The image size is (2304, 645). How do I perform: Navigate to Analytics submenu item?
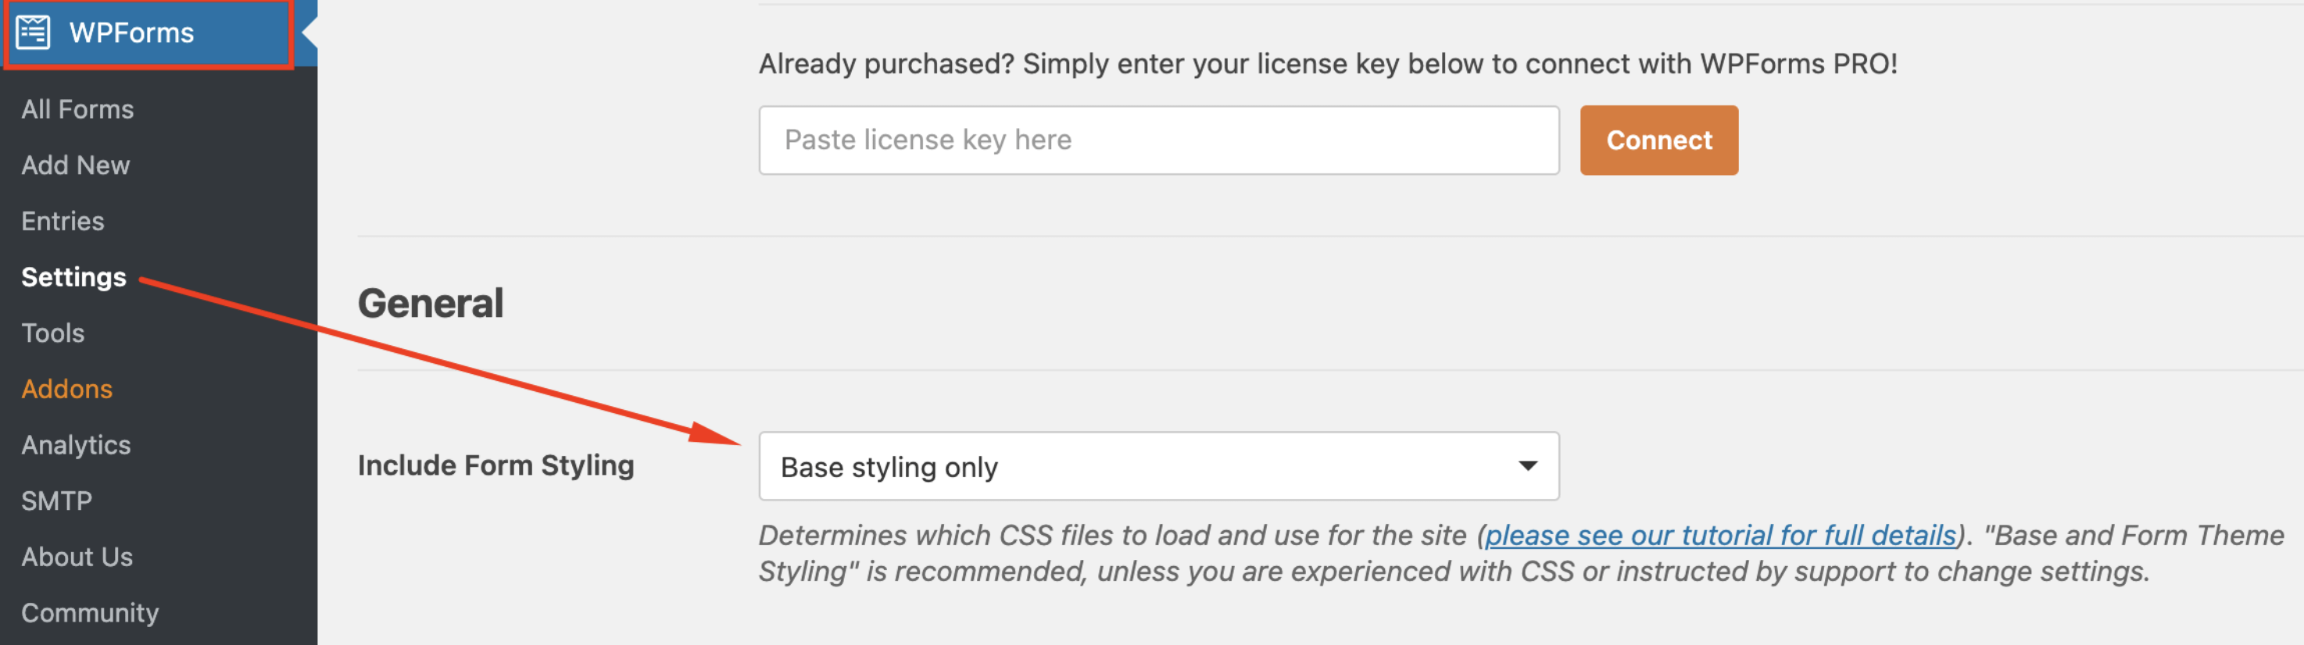pyautogui.click(x=76, y=445)
